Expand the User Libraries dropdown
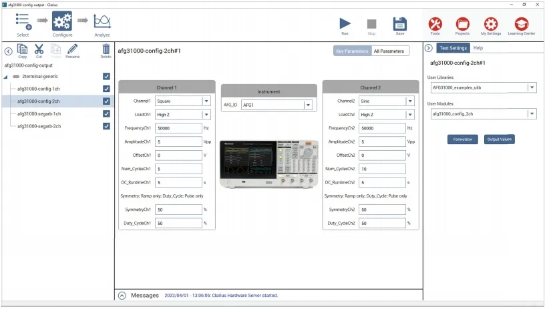Screen dimensions: 547x309 (x=532, y=87)
